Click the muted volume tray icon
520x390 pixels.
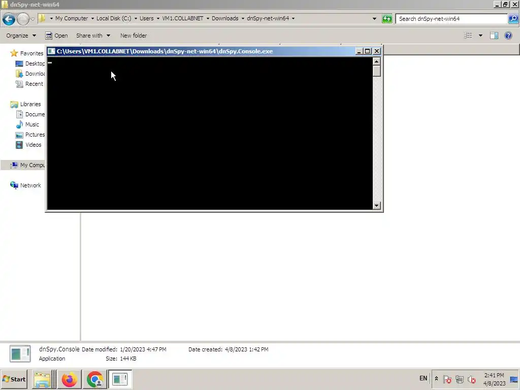coord(471,379)
